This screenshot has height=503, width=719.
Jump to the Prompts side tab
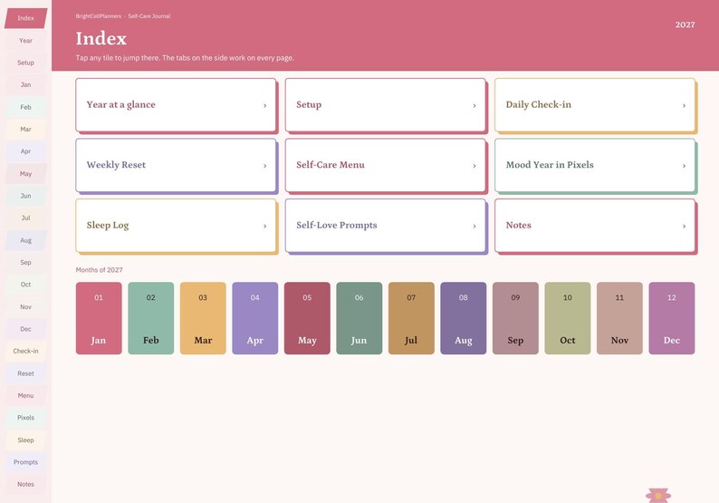25,461
